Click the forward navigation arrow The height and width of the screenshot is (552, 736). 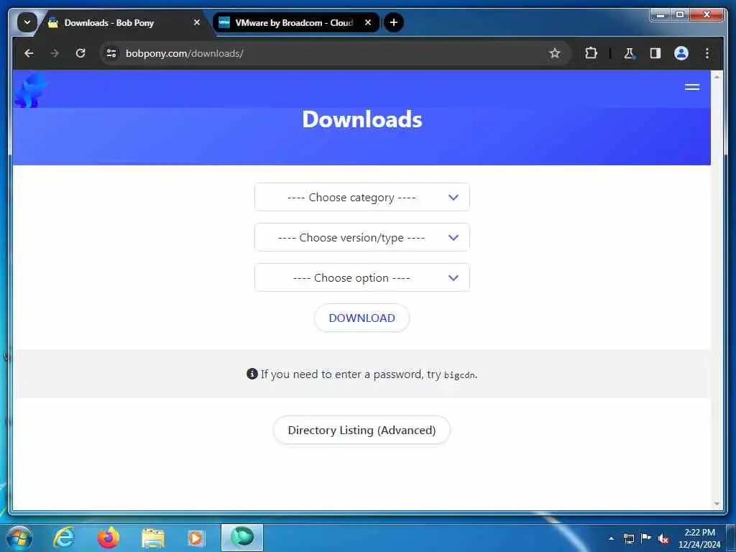click(x=55, y=53)
